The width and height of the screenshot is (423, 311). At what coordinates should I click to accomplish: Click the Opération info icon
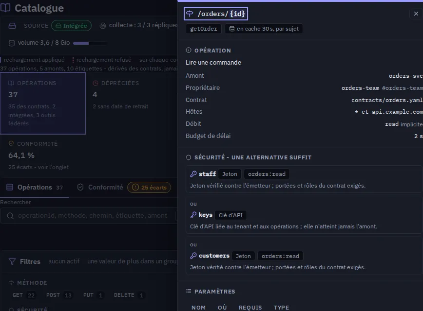coord(189,50)
